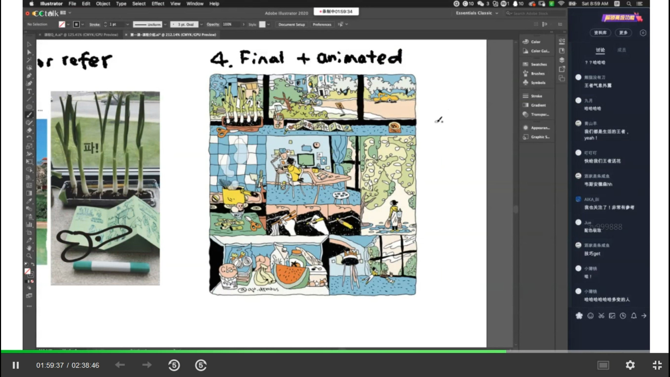Click the Search Adobe Stock field
670x377 pixels.
[536, 13]
